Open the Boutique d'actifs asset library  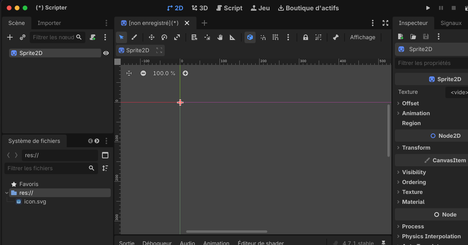click(x=308, y=8)
